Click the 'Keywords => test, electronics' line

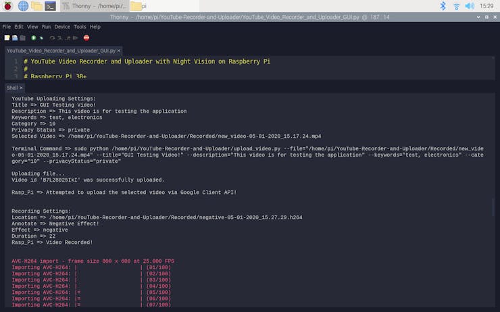click(57, 118)
